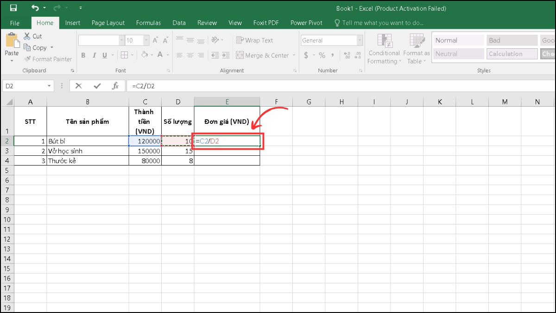The width and height of the screenshot is (556, 313).
Task: Toggle Bold formatting
Action: (x=83, y=55)
